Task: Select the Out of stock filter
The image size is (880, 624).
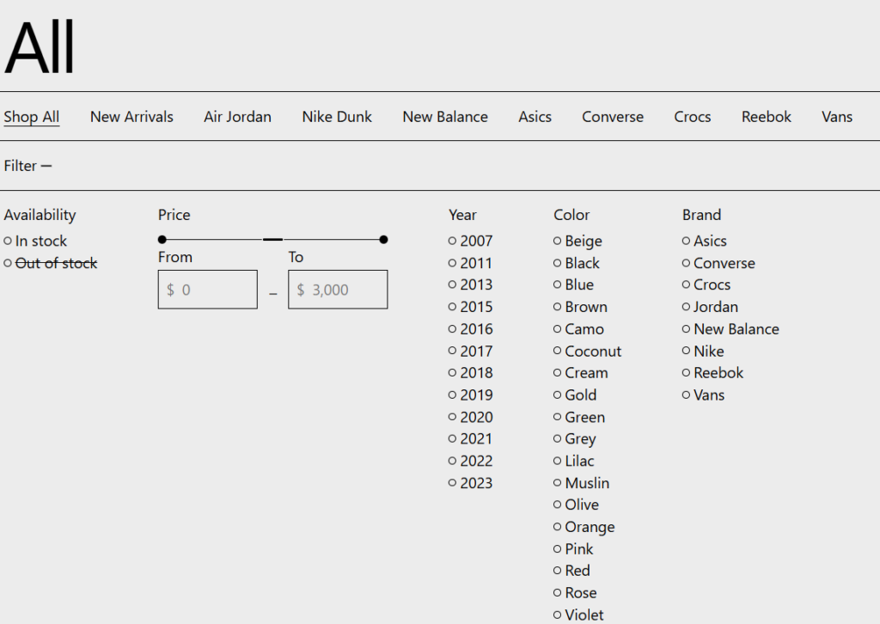Action: [x=51, y=263]
